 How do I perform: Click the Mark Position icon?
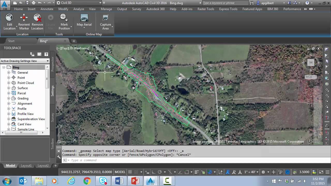pos(64,18)
